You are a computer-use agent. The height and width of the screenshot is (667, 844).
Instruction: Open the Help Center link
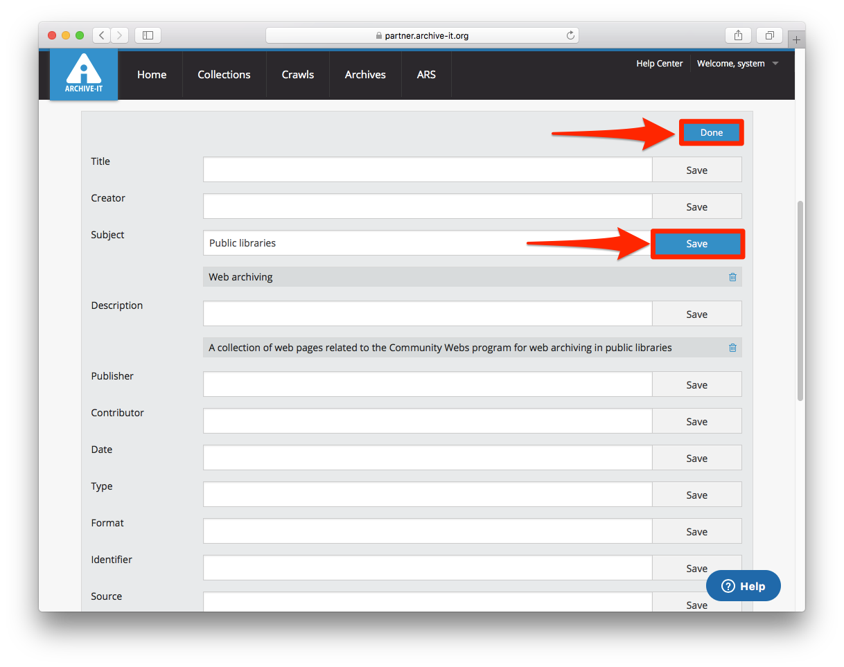click(x=659, y=64)
